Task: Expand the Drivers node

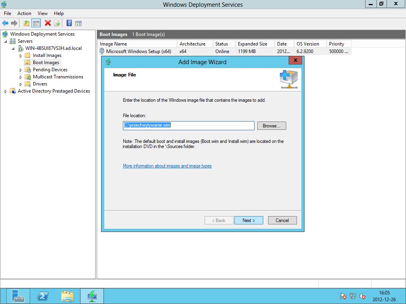Action: (x=21, y=84)
